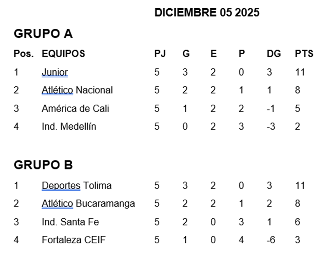The image size is (322, 257).
Task: Select Fortaleza CEIF's goal difference of -6
Action: pos(271,240)
